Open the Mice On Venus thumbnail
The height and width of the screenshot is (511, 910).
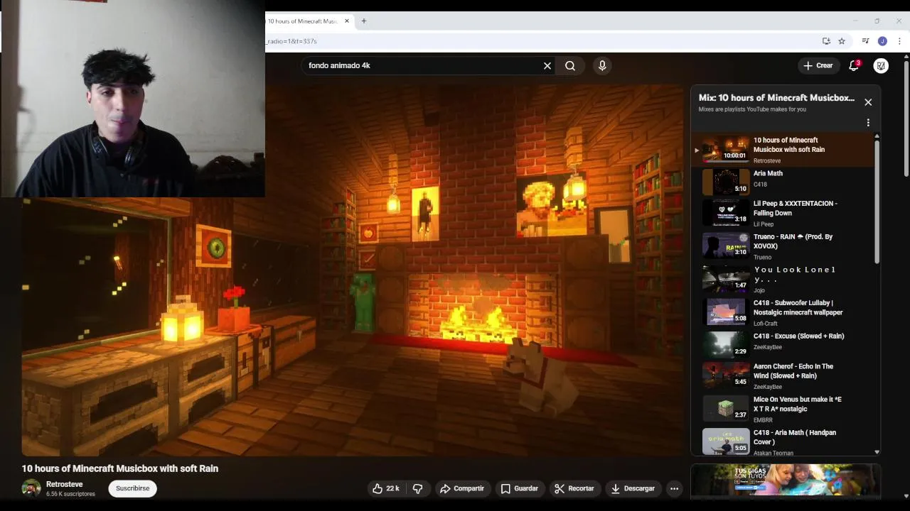click(726, 408)
